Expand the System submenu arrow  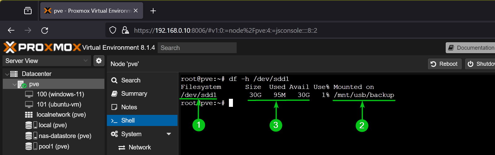click(169, 134)
